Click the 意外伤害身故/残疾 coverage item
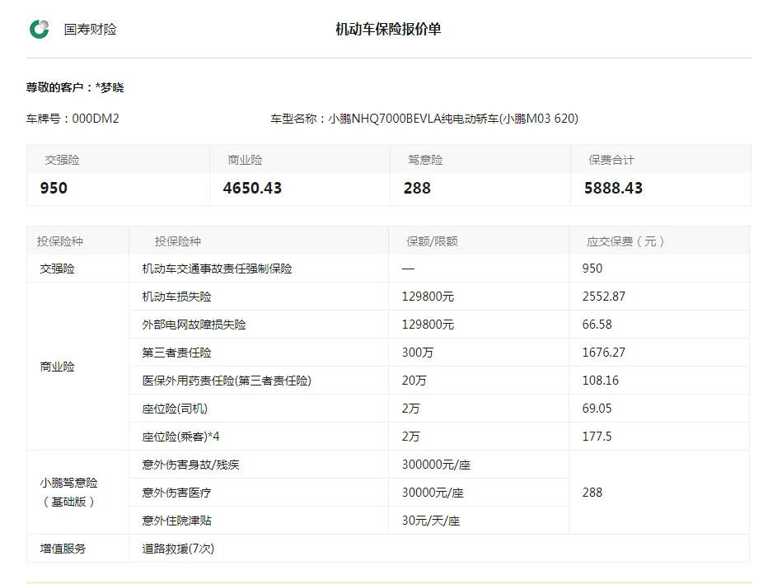This screenshot has height=584, width=768. point(190,465)
